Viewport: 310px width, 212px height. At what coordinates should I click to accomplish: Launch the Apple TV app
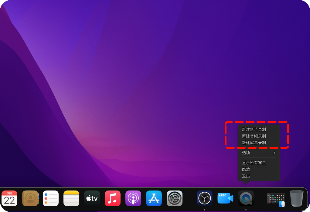[x=92, y=198]
